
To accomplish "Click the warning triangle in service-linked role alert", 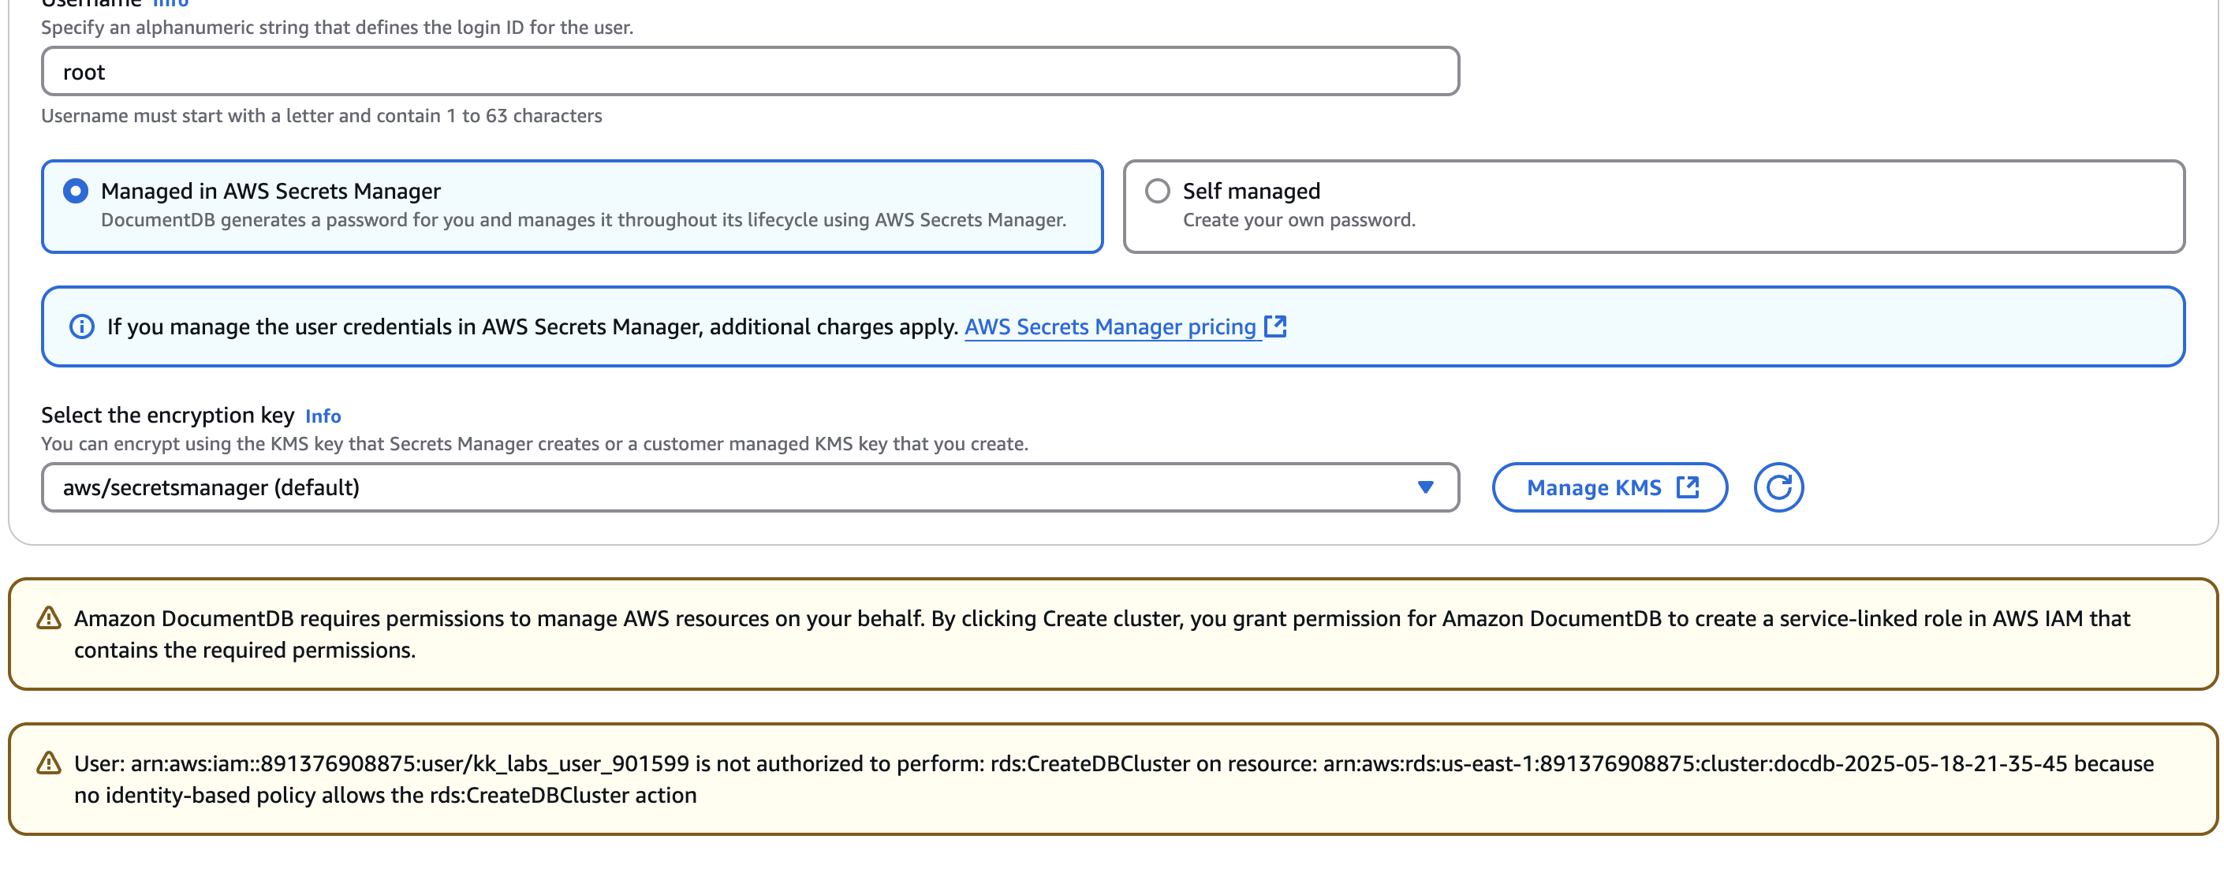I will point(49,618).
